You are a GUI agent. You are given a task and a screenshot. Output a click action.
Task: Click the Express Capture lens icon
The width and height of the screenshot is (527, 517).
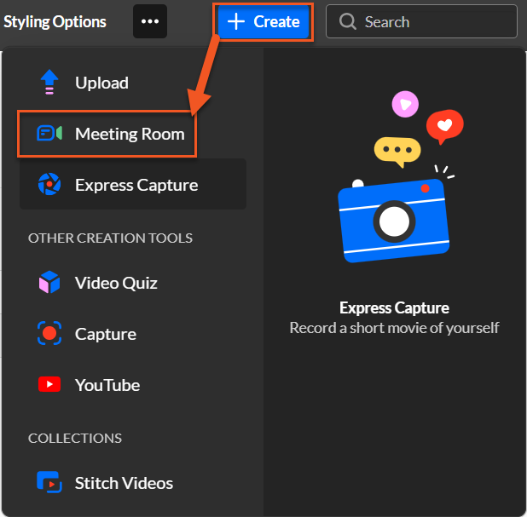(49, 185)
